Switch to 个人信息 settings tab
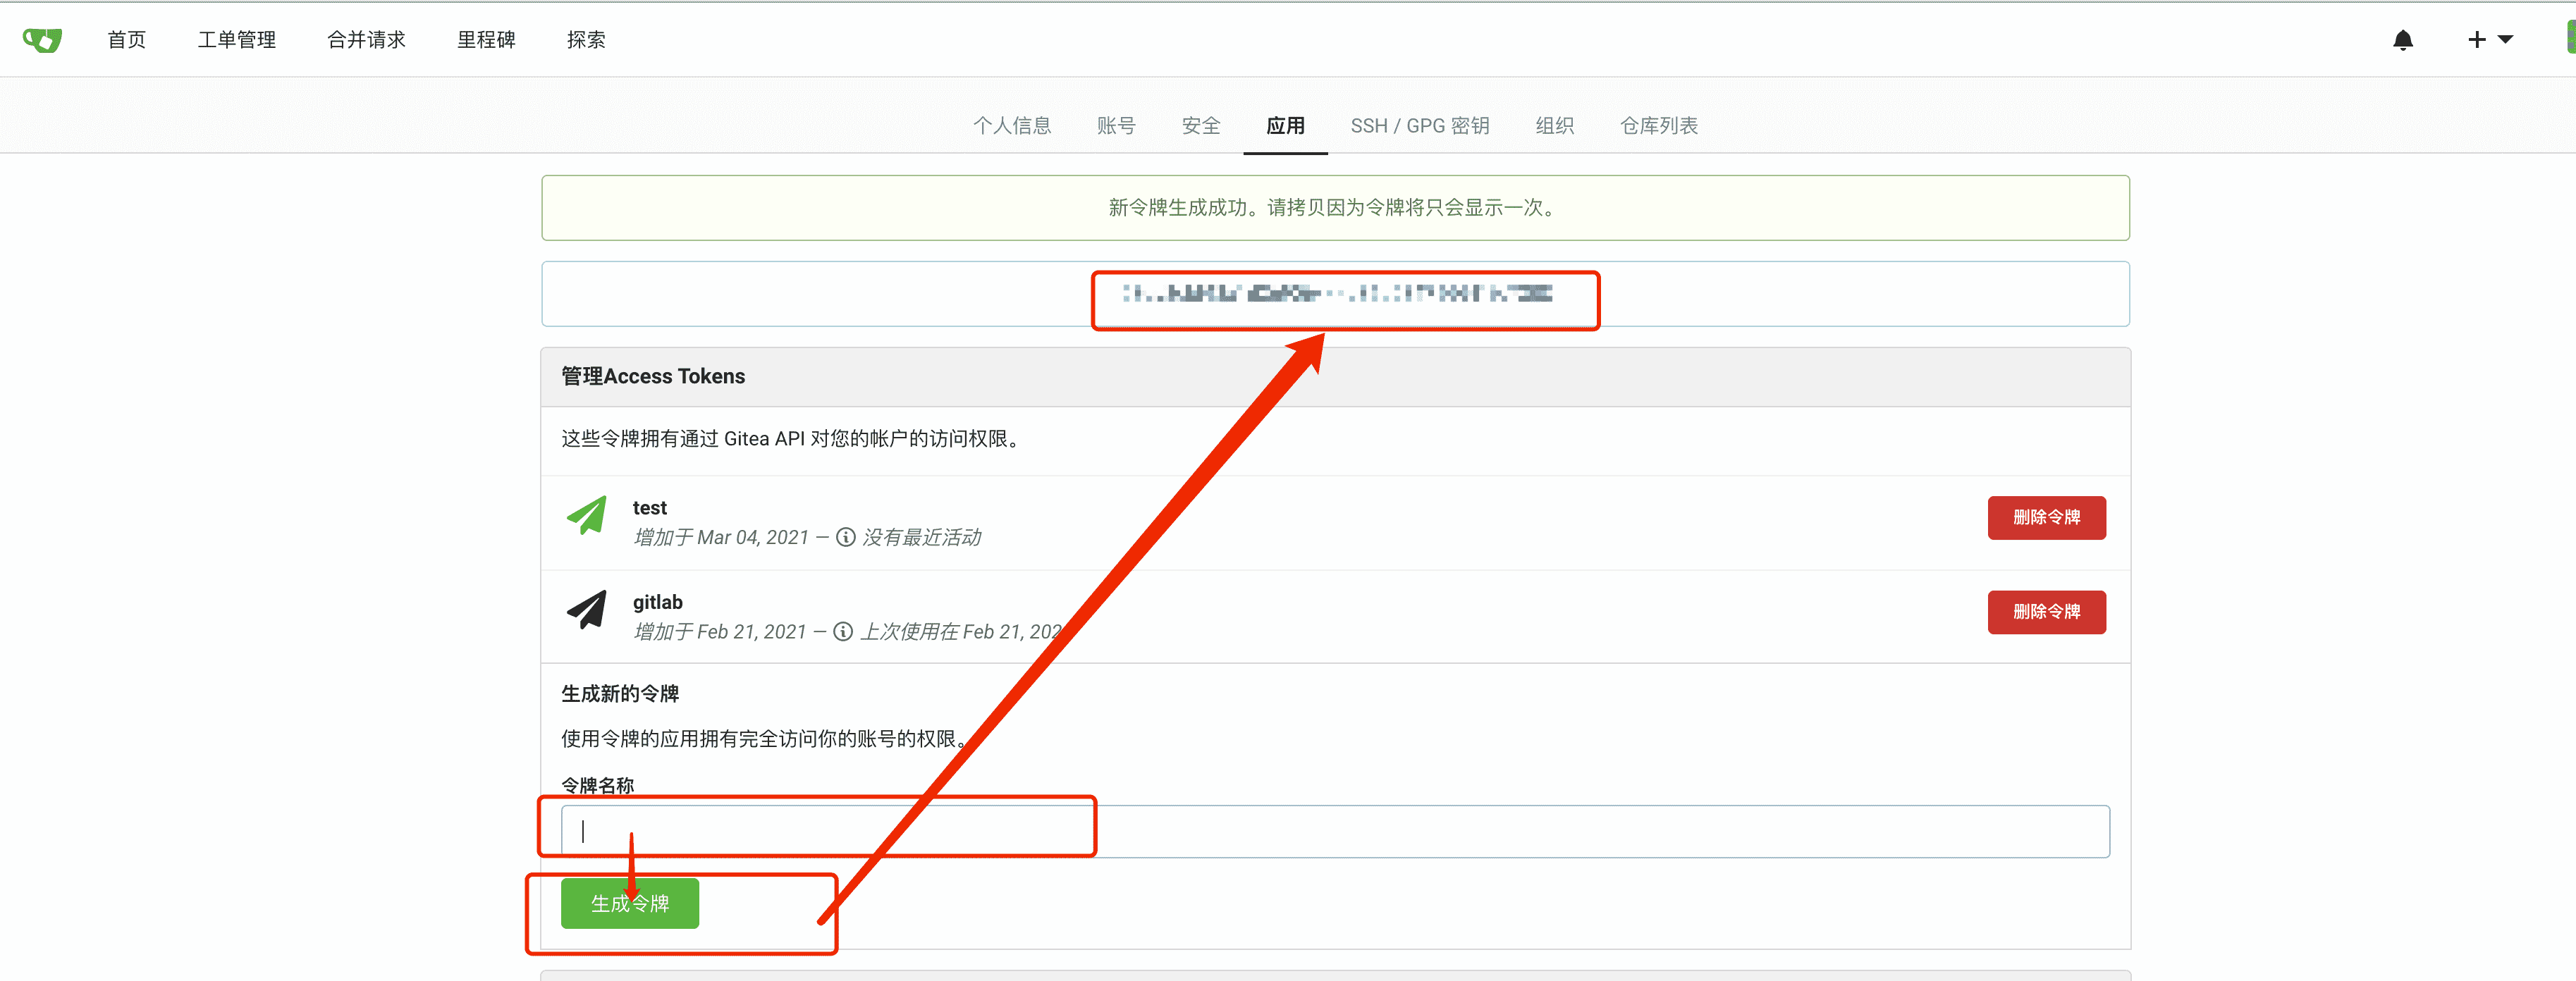This screenshot has height=981, width=2576. [1012, 126]
